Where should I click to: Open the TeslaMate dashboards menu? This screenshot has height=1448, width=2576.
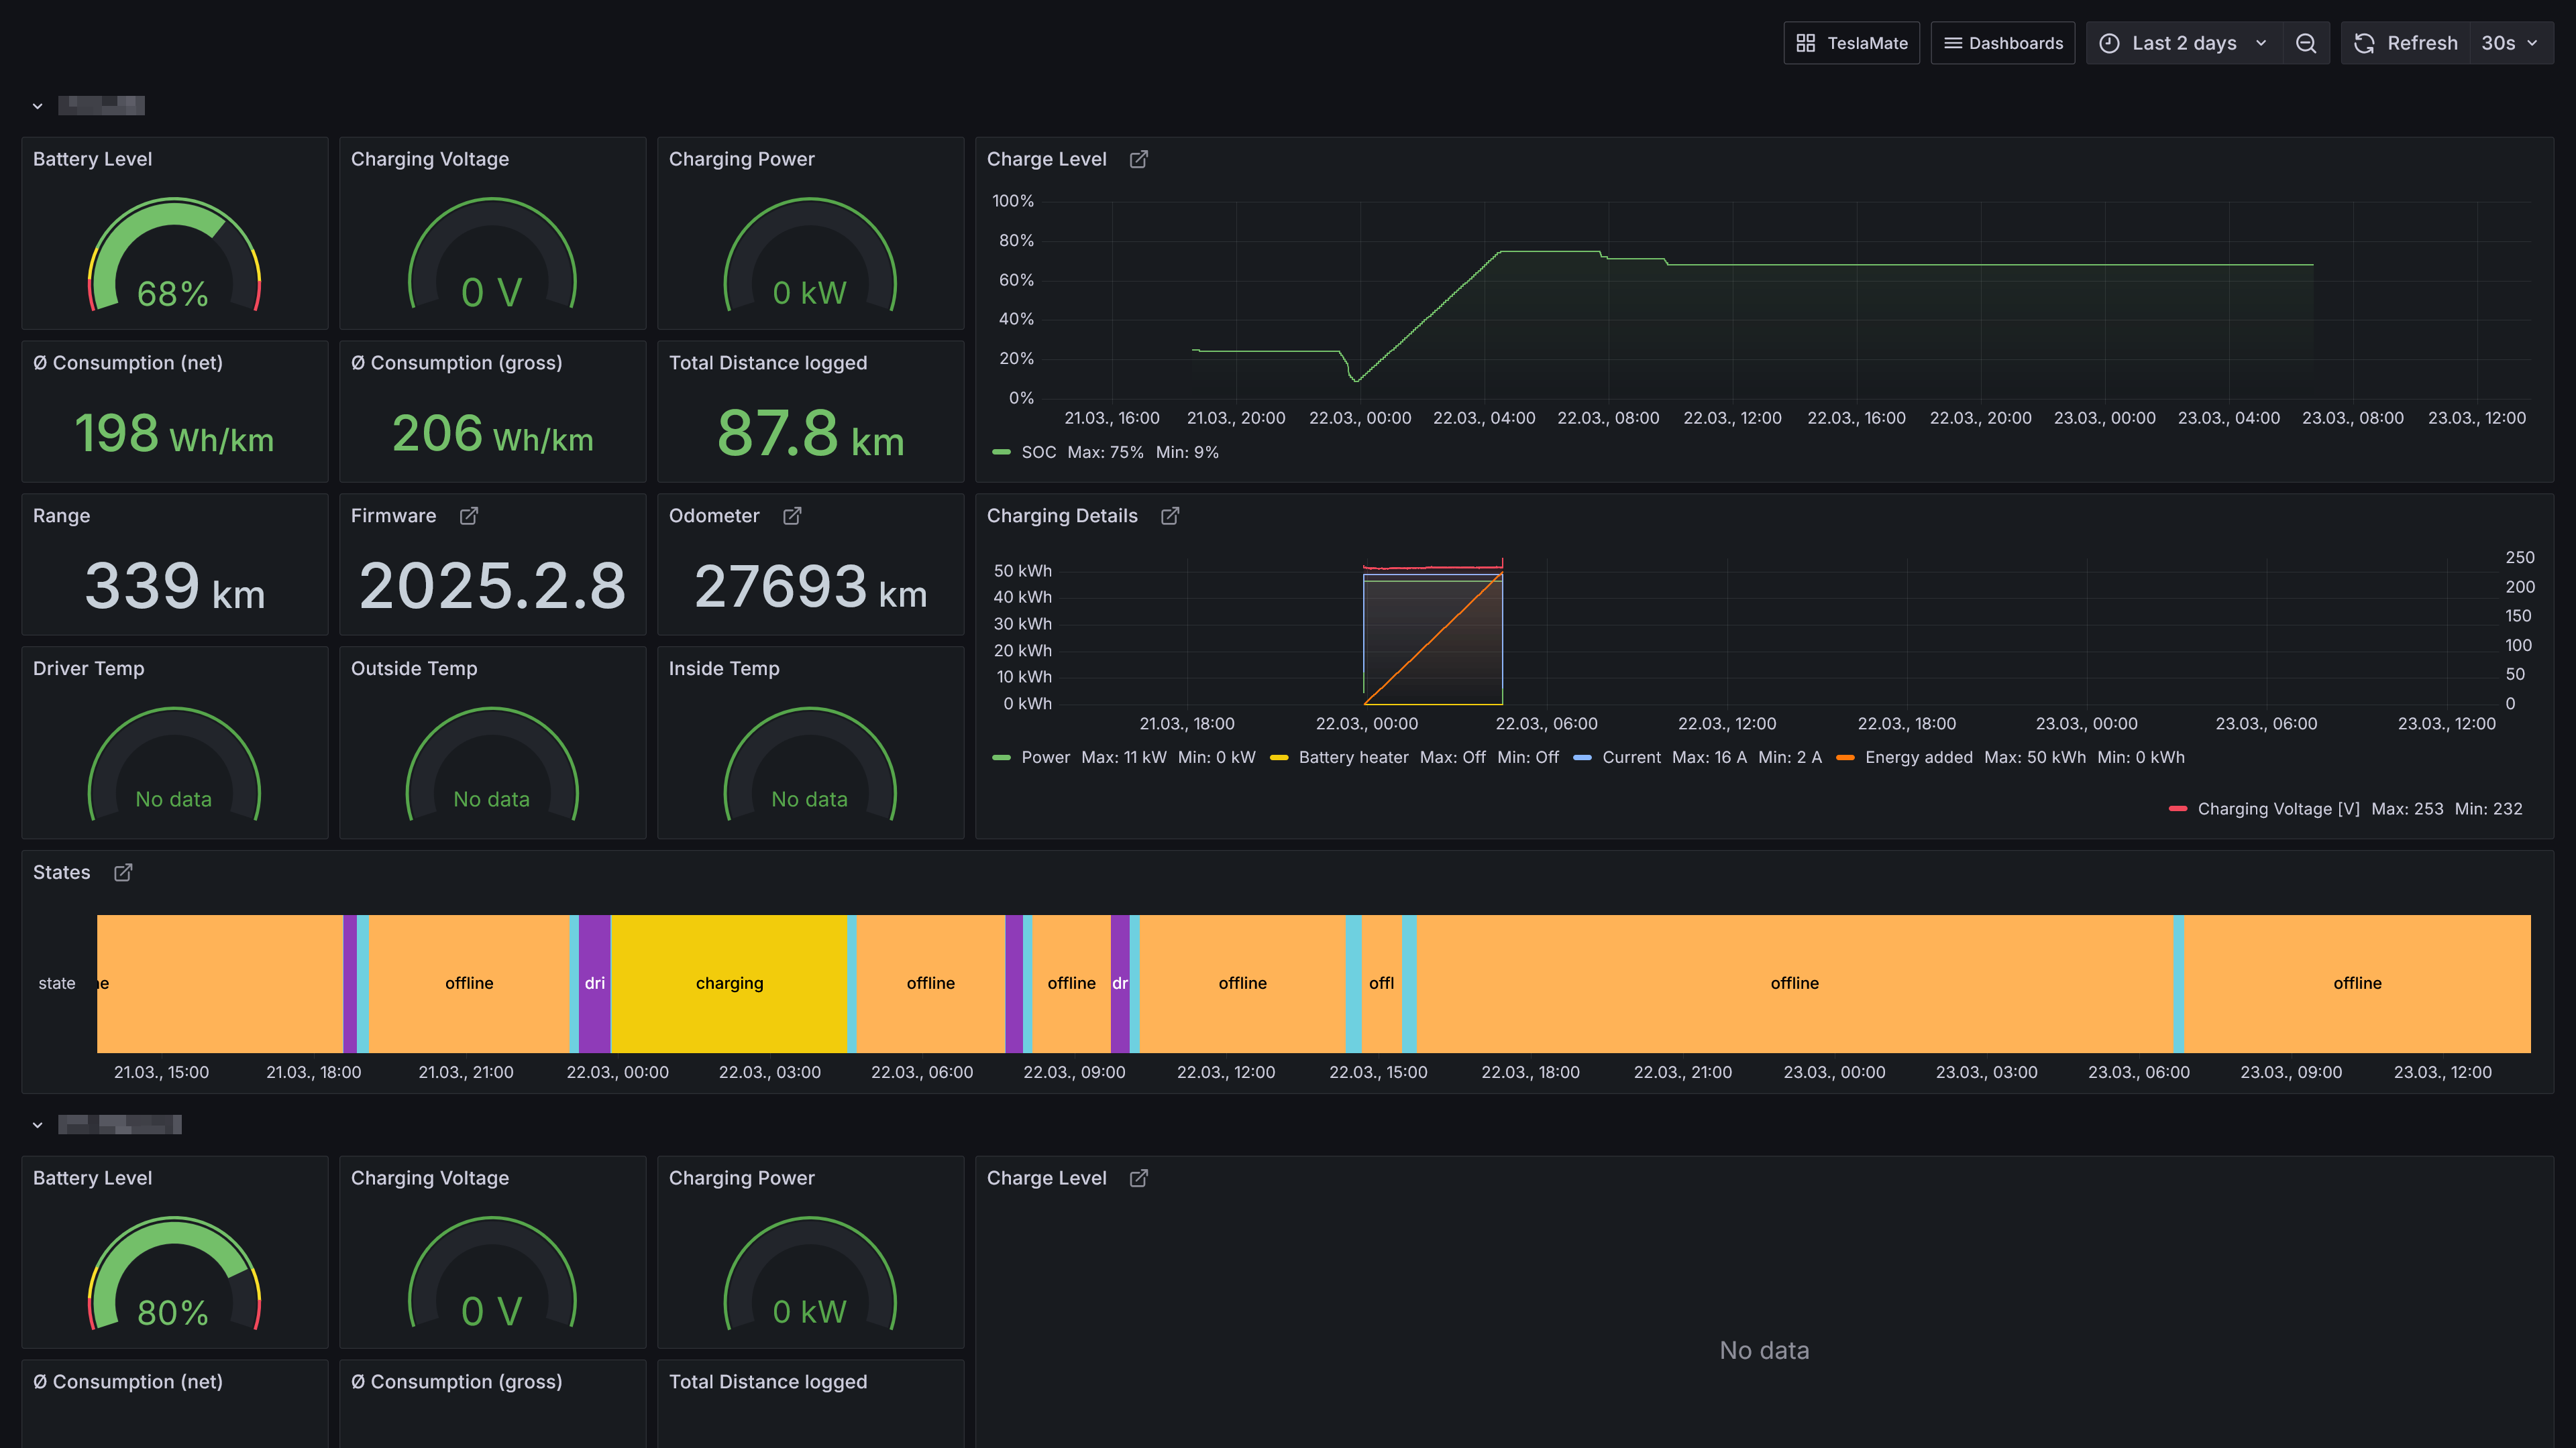1851,43
